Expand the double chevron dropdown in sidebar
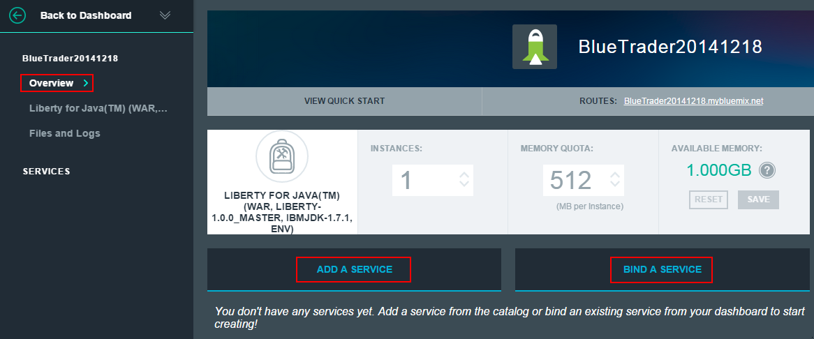The width and height of the screenshot is (814, 339). [x=165, y=15]
